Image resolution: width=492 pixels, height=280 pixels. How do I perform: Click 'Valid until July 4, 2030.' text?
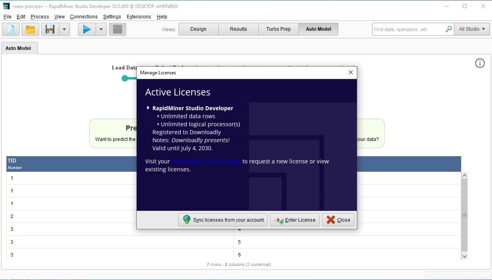click(182, 148)
